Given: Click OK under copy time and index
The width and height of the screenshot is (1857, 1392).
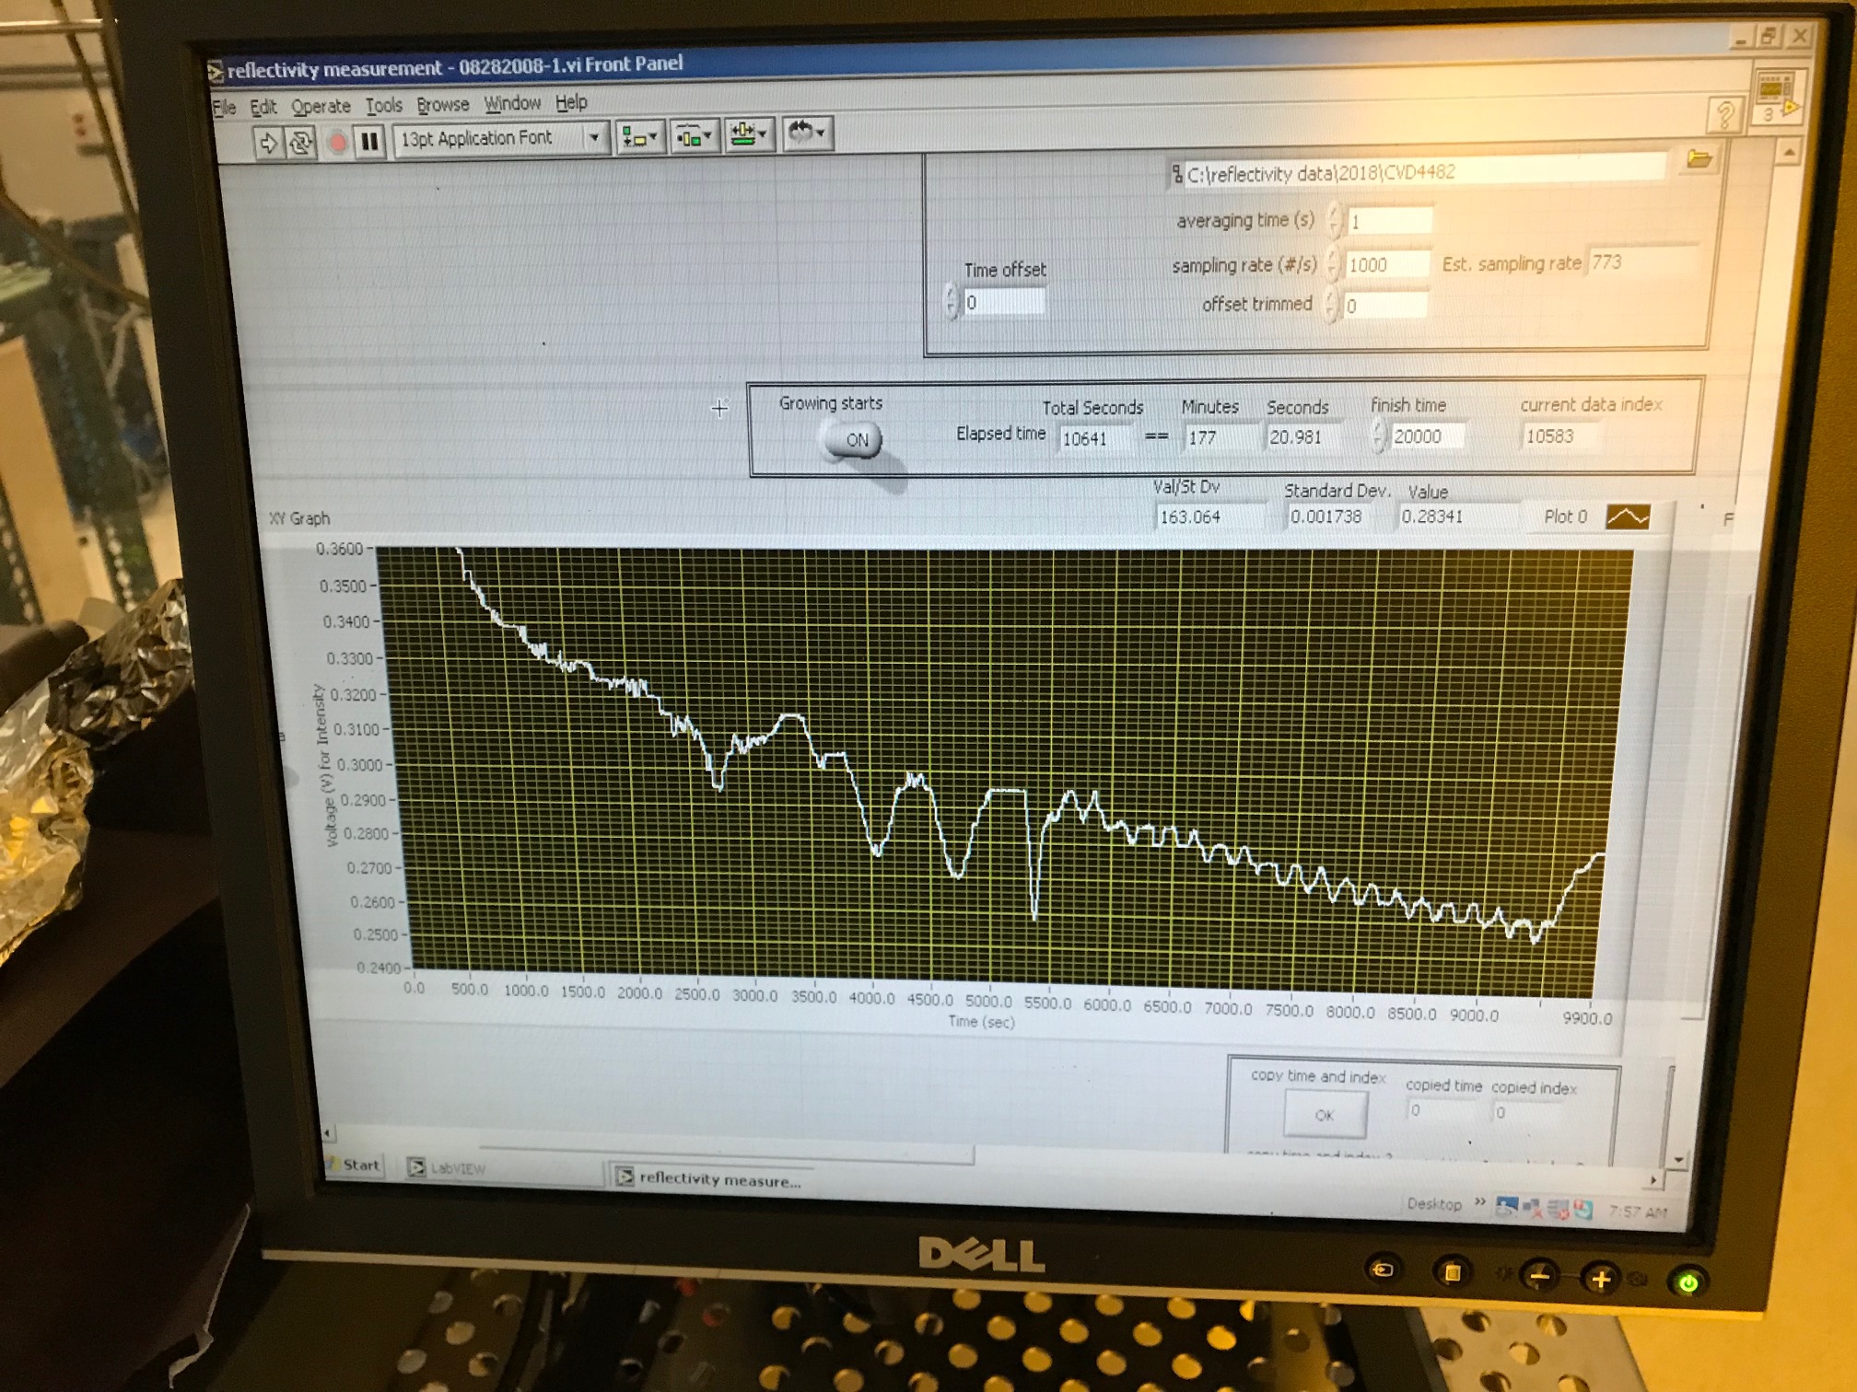Looking at the screenshot, I should (x=1325, y=1115).
